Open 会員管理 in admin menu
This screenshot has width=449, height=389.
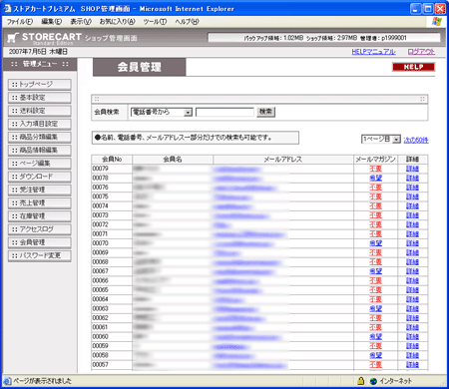point(40,242)
